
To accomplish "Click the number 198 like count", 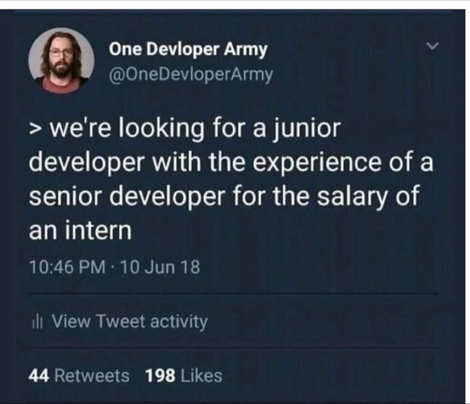I will pos(158,375).
